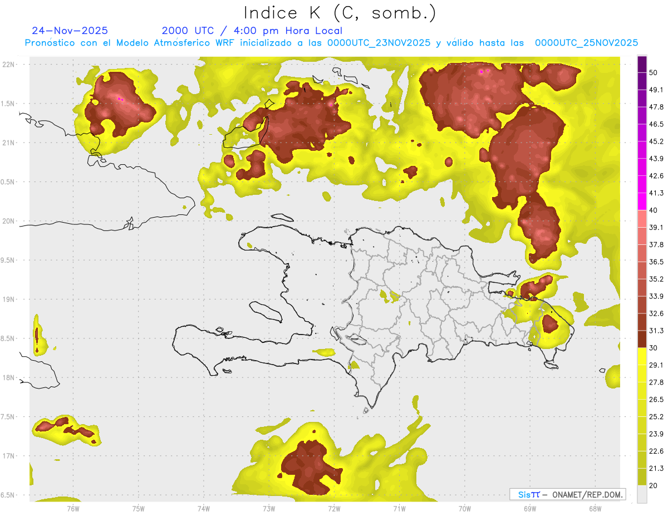The width and height of the screenshot is (668, 516).
Task: Click the 32.6 value on color scale
Action: coord(656,313)
